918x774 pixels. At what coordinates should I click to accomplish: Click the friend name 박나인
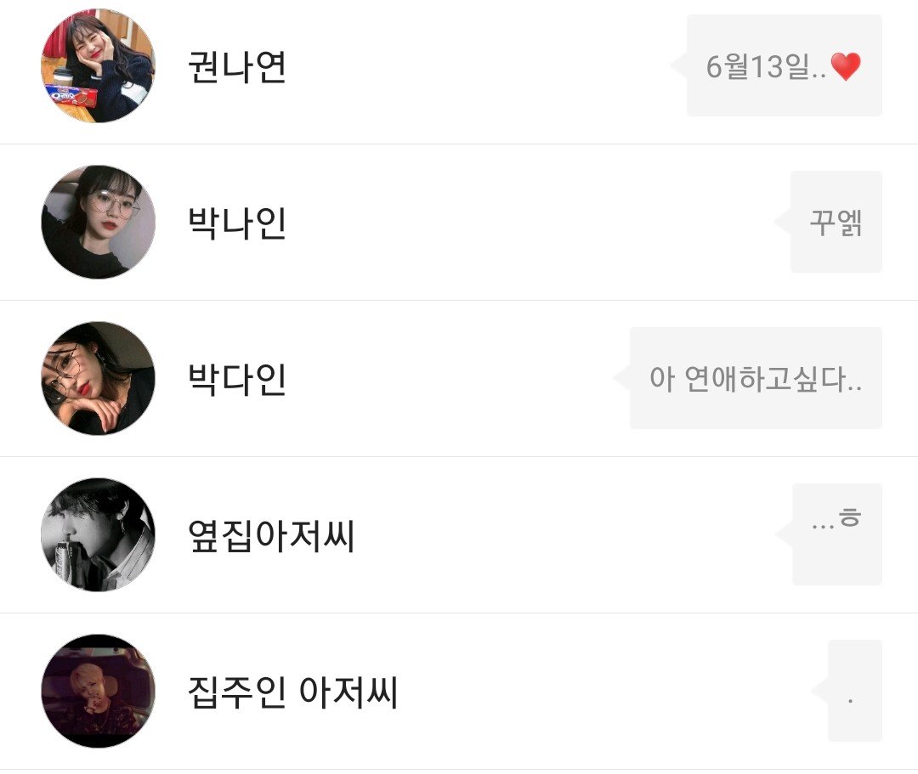pos(236,223)
